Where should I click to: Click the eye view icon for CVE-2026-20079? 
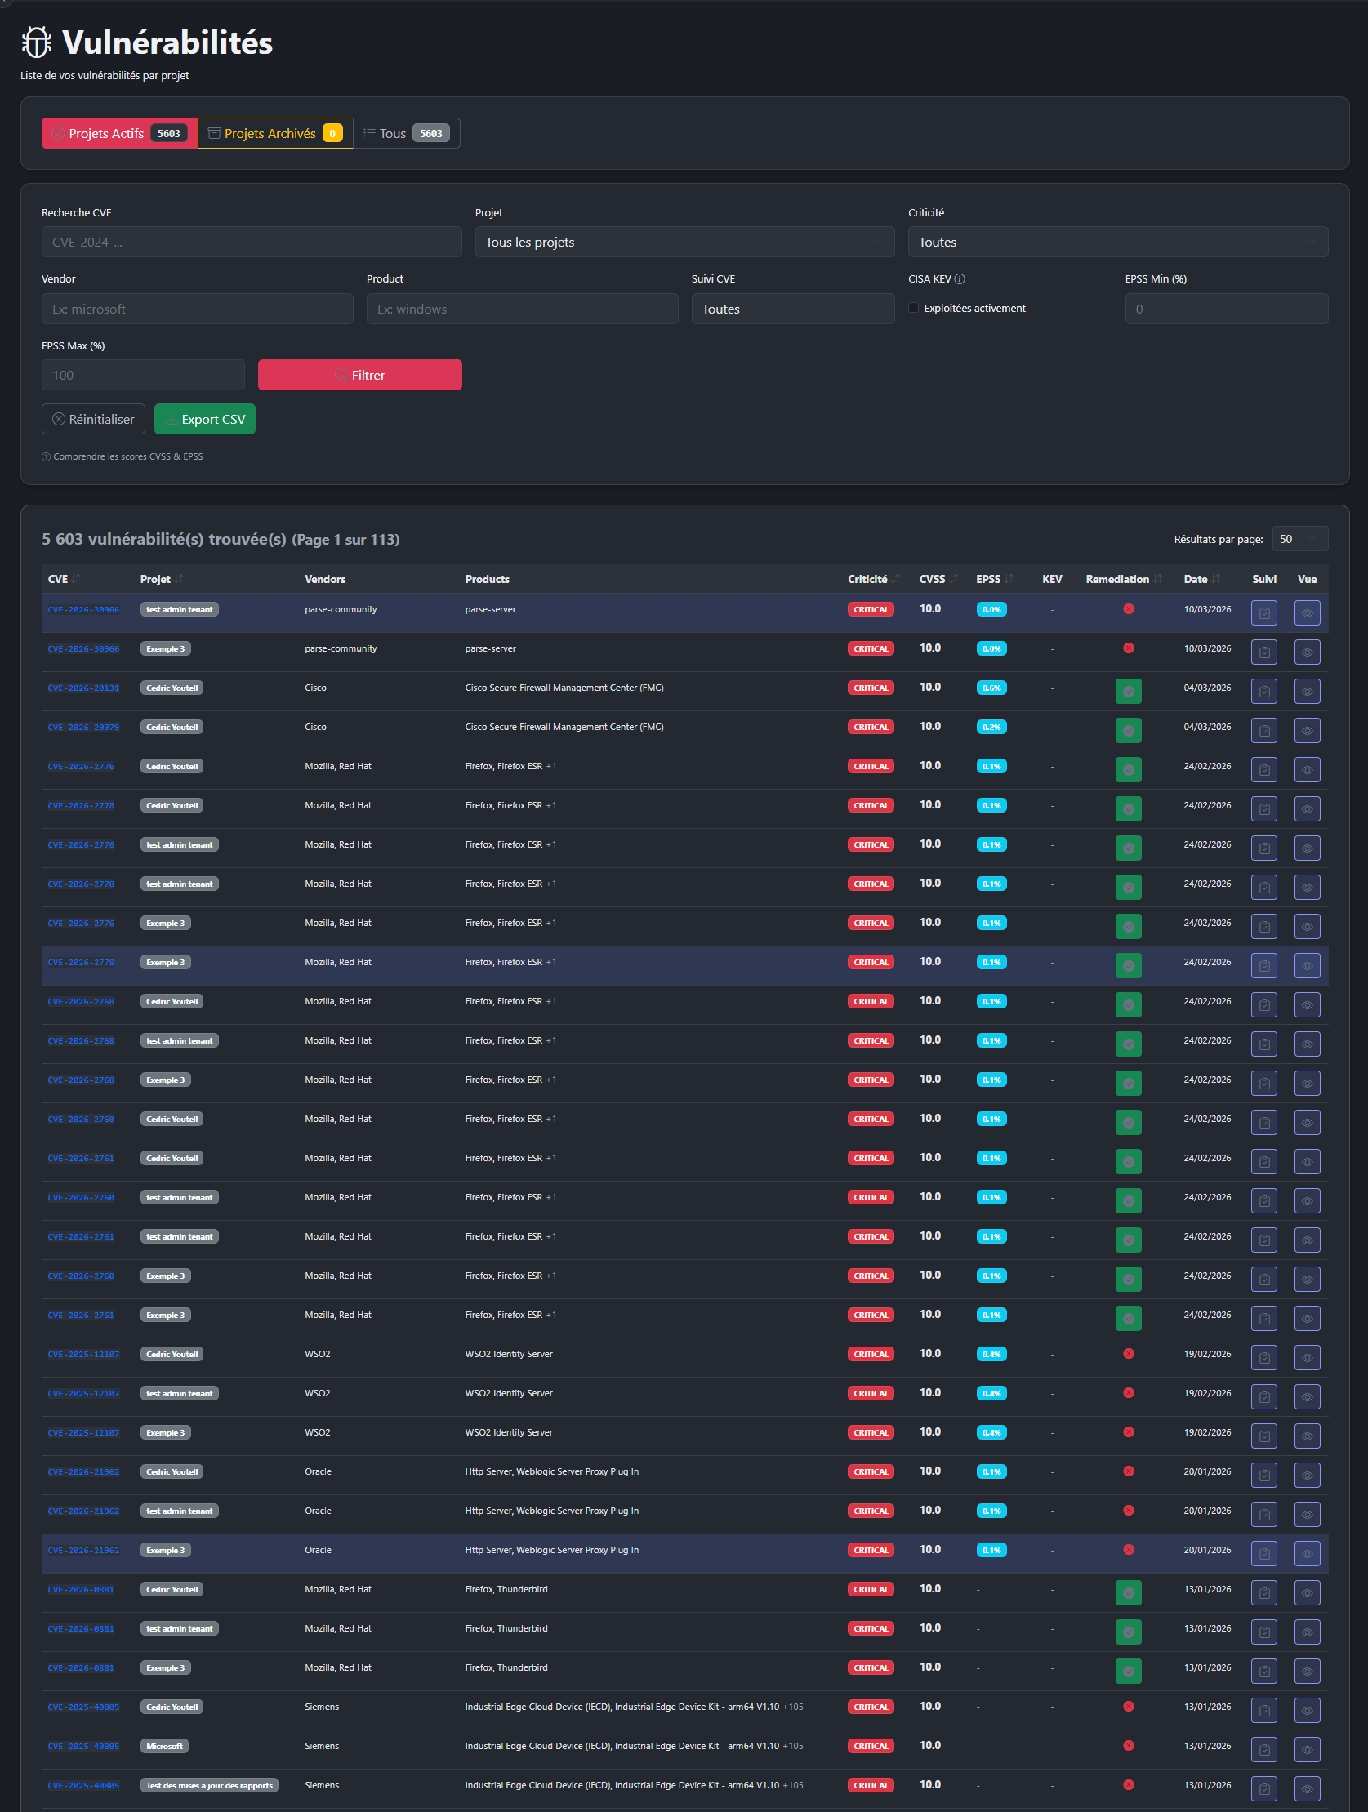pyautogui.click(x=1307, y=731)
